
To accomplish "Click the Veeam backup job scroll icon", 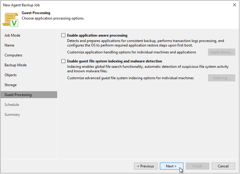I will coord(11,20).
